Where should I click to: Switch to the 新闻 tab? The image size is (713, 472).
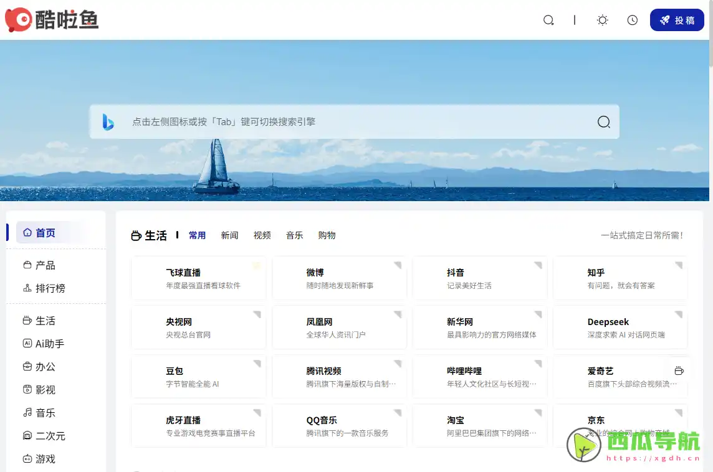click(x=229, y=235)
